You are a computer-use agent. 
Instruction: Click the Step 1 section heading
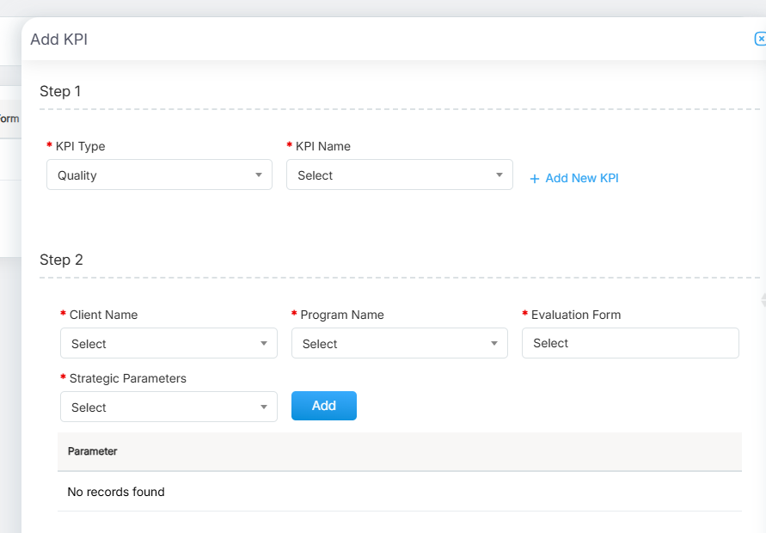tap(60, 91)
